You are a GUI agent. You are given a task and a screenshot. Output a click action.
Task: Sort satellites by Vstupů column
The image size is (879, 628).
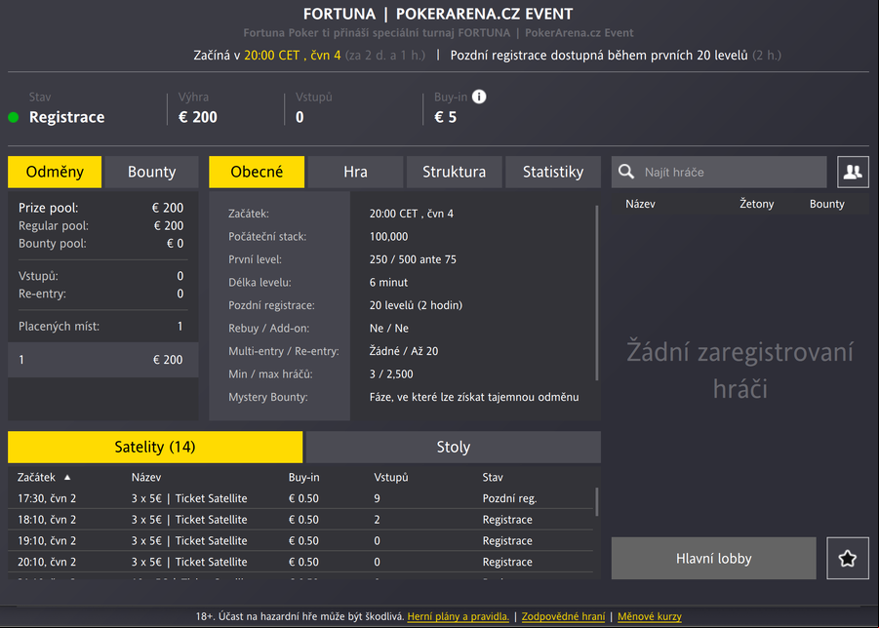click(391, 477)
